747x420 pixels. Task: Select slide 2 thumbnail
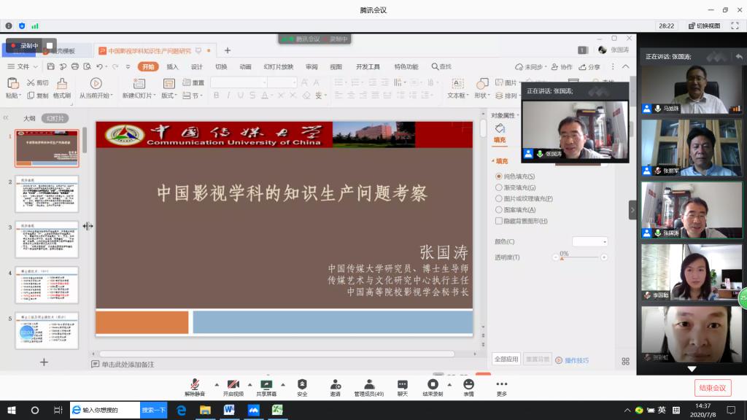coord(47,194)
